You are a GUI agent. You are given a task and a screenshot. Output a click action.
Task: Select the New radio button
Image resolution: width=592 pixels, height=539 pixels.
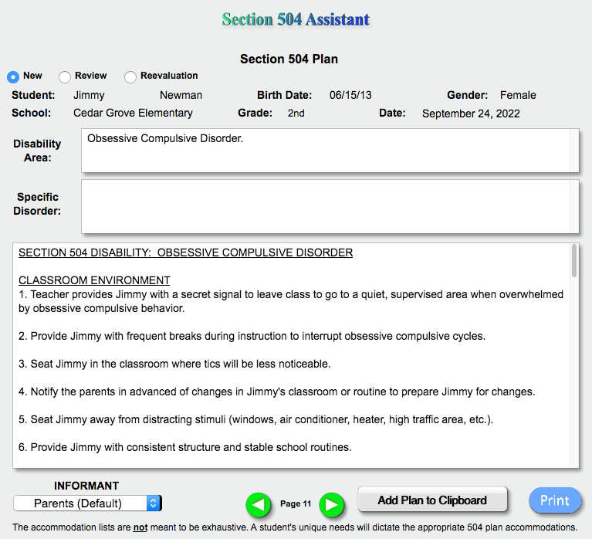coord(13,76)
